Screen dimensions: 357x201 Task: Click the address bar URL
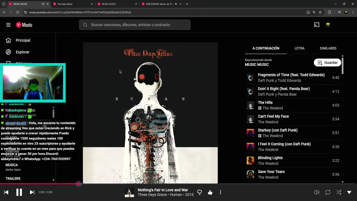[80, 12]
